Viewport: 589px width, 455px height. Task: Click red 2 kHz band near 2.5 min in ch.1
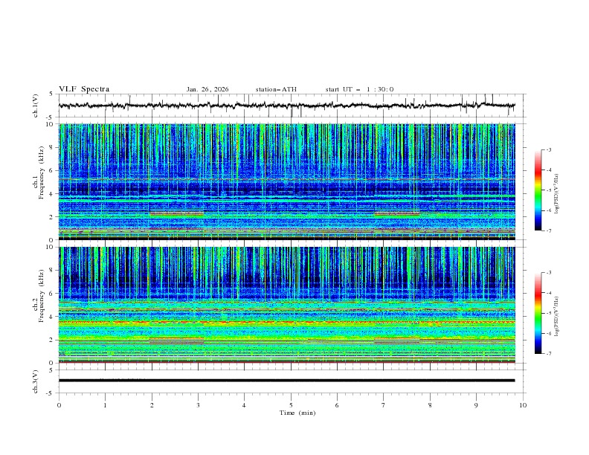176,214
